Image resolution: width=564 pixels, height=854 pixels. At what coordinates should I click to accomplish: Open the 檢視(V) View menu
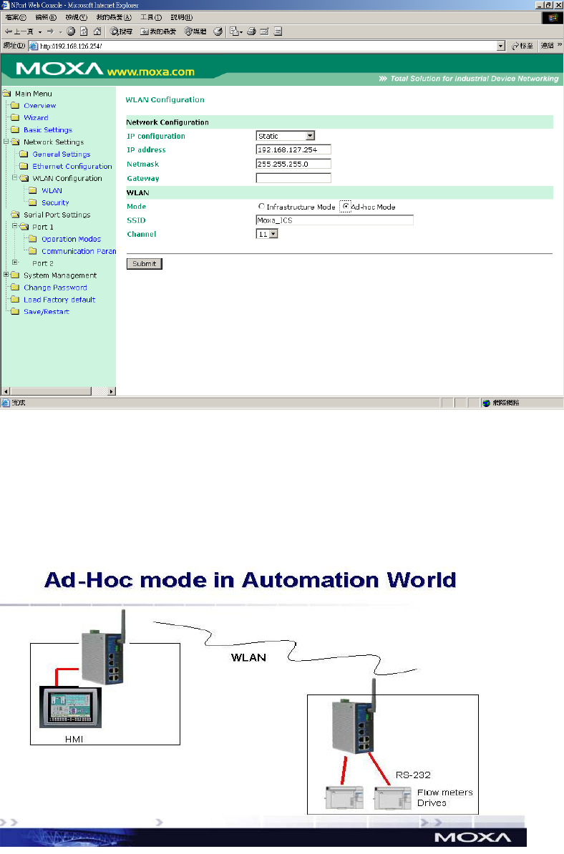(x=77, y=17)
